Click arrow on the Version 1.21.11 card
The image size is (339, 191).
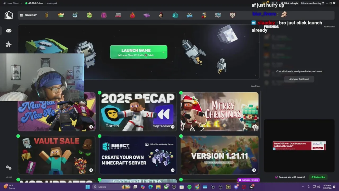pyautogui.click(x=254, y=170)
